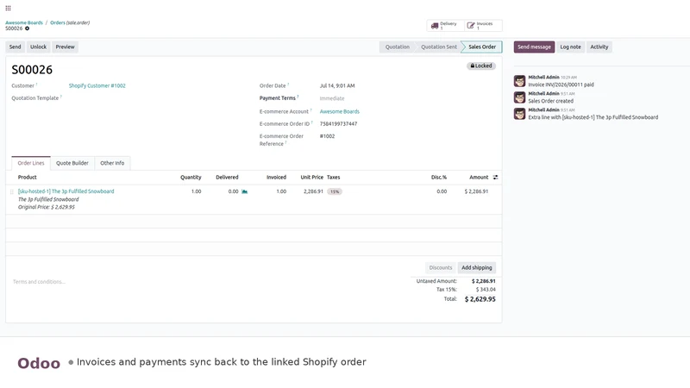
Task: Click the Locked badge
Action: tap(481, 66)
